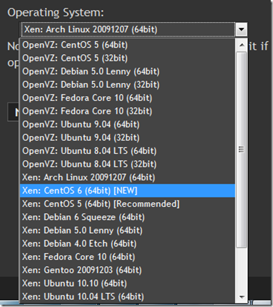Select Xen: Debian 4.0 Etch (64bit)
This screenshot has width=273, height=307.
tap(128, 244)
